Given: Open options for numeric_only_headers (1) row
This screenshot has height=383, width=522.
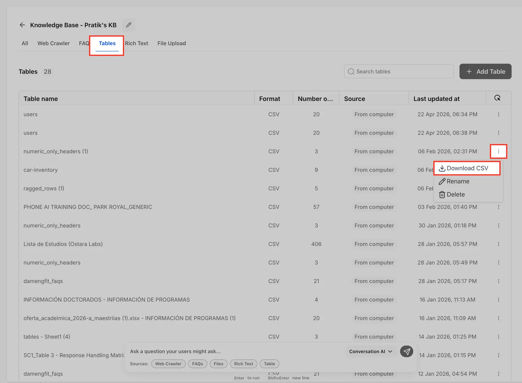Looking at the screenshot, I should tap(499, 152).
